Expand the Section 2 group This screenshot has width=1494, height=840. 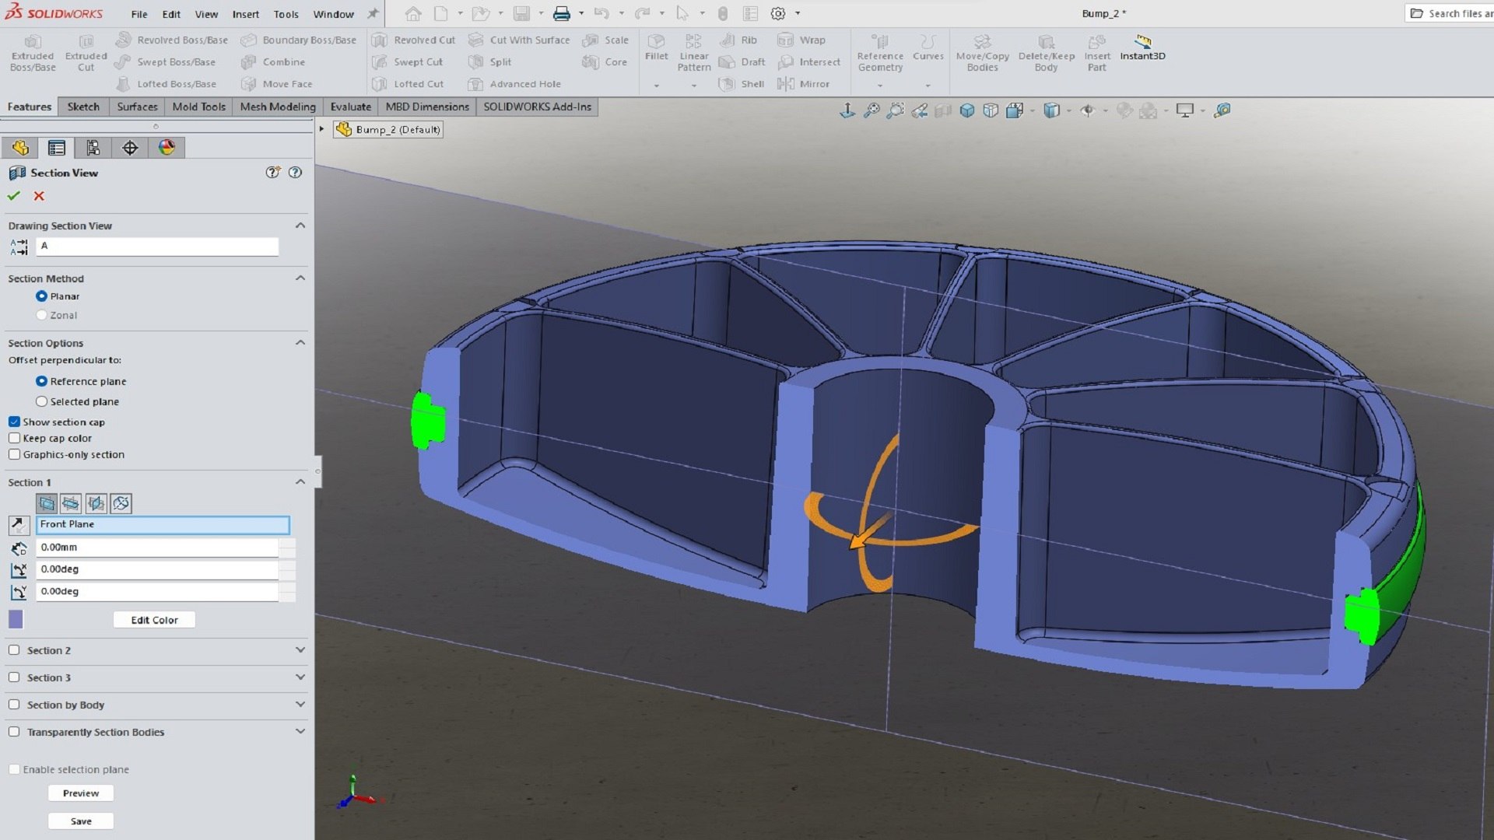click(300, 650)
